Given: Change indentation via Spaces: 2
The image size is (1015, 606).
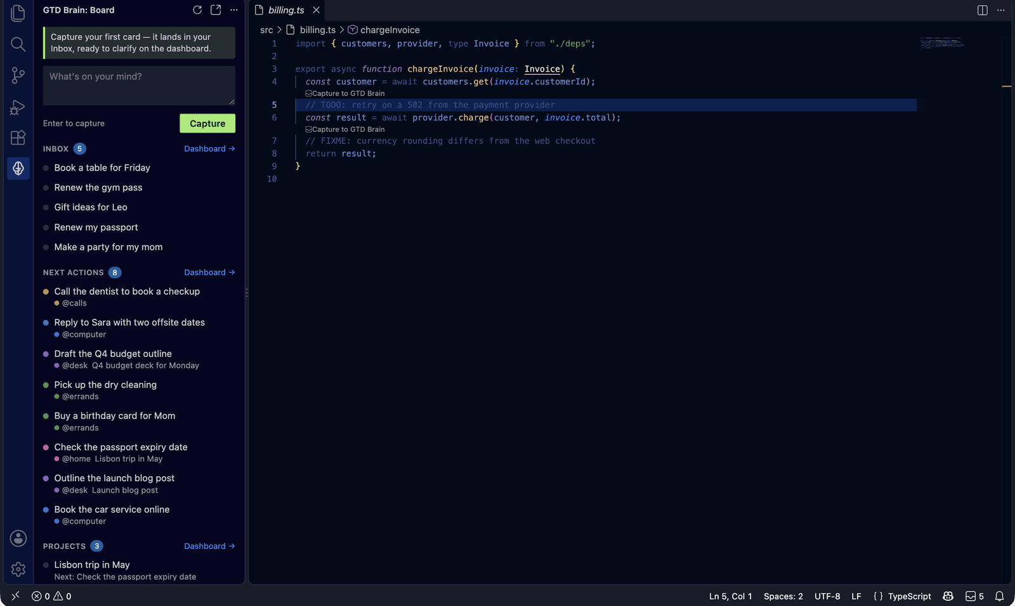Looking at the screenshot, I should 783,596.
